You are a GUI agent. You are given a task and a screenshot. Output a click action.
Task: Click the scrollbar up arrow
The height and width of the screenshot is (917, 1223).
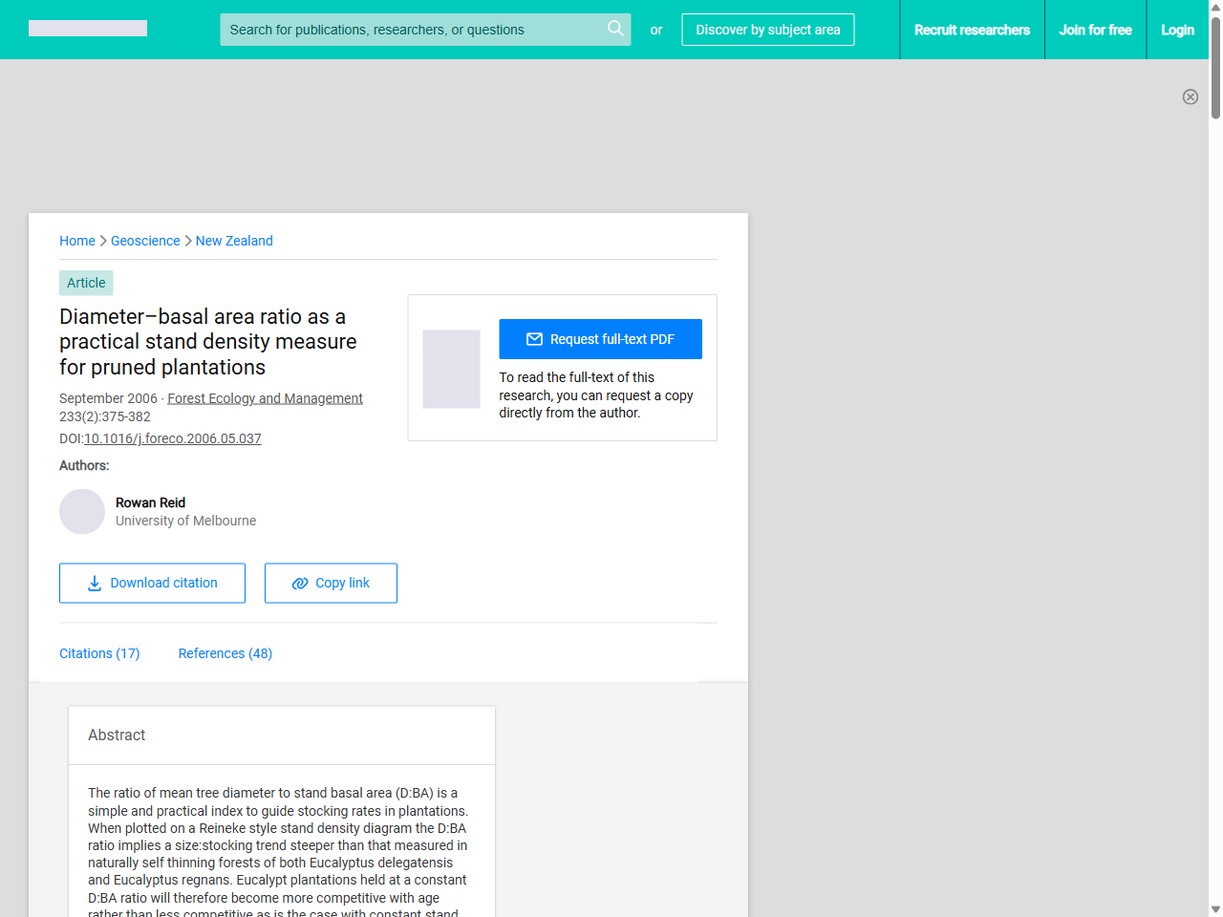tap(1215, 7)
